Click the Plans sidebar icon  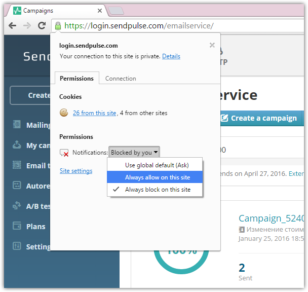point(17,226)
